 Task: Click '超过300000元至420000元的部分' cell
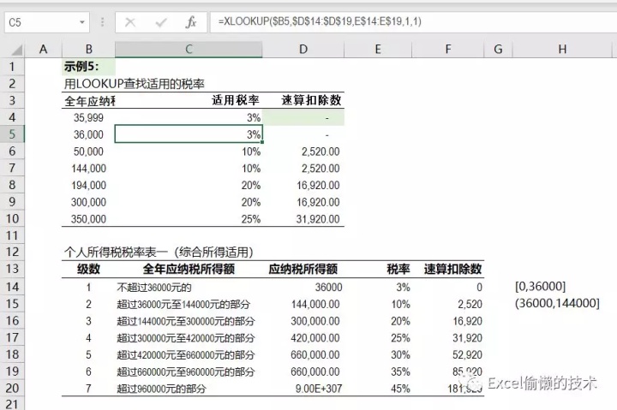coord(189,338)
